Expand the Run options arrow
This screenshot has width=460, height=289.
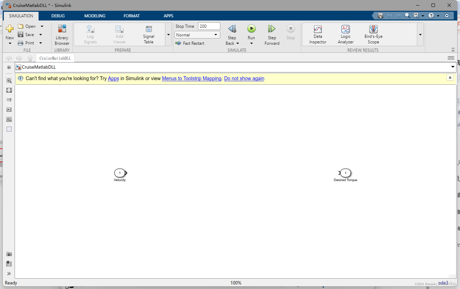(251, 43)
